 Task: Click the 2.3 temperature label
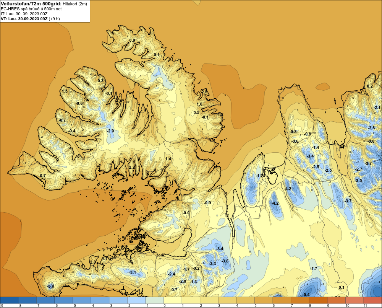click(x=93, y=262)
